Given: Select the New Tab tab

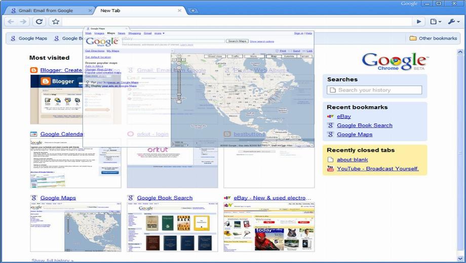Looking at the screenshot, I should click(140, 11).
